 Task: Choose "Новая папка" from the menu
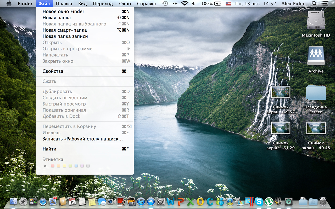(57, 18)
